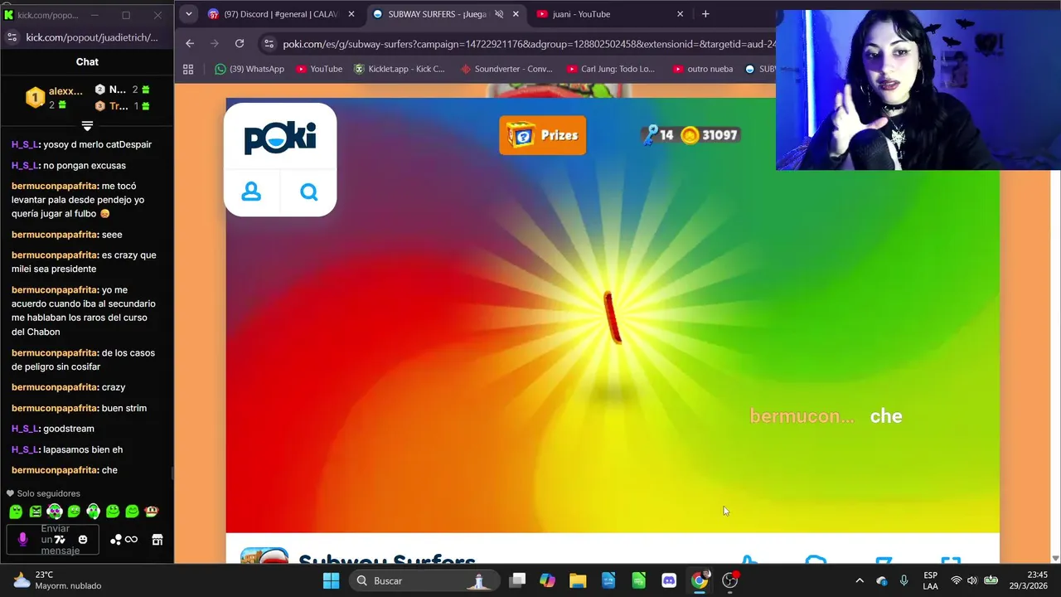
Task: Open a new Chrome tab
Action: [x=705, y=14]
